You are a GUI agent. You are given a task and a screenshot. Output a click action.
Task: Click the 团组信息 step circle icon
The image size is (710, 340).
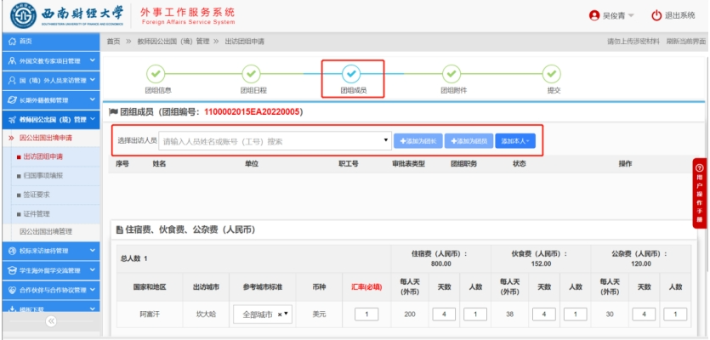(x=150, y=74)
